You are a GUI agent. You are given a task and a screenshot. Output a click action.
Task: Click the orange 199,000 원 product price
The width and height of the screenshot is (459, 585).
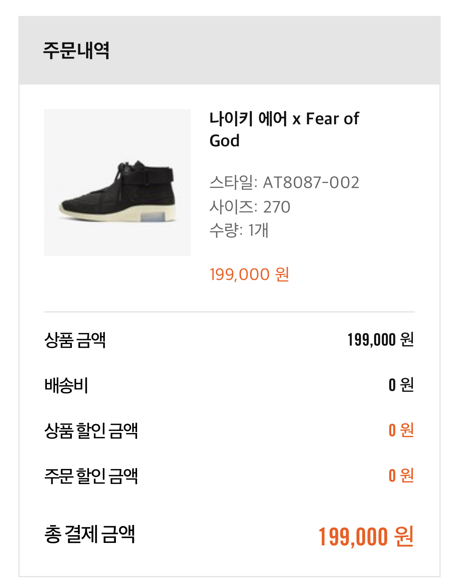249,275
